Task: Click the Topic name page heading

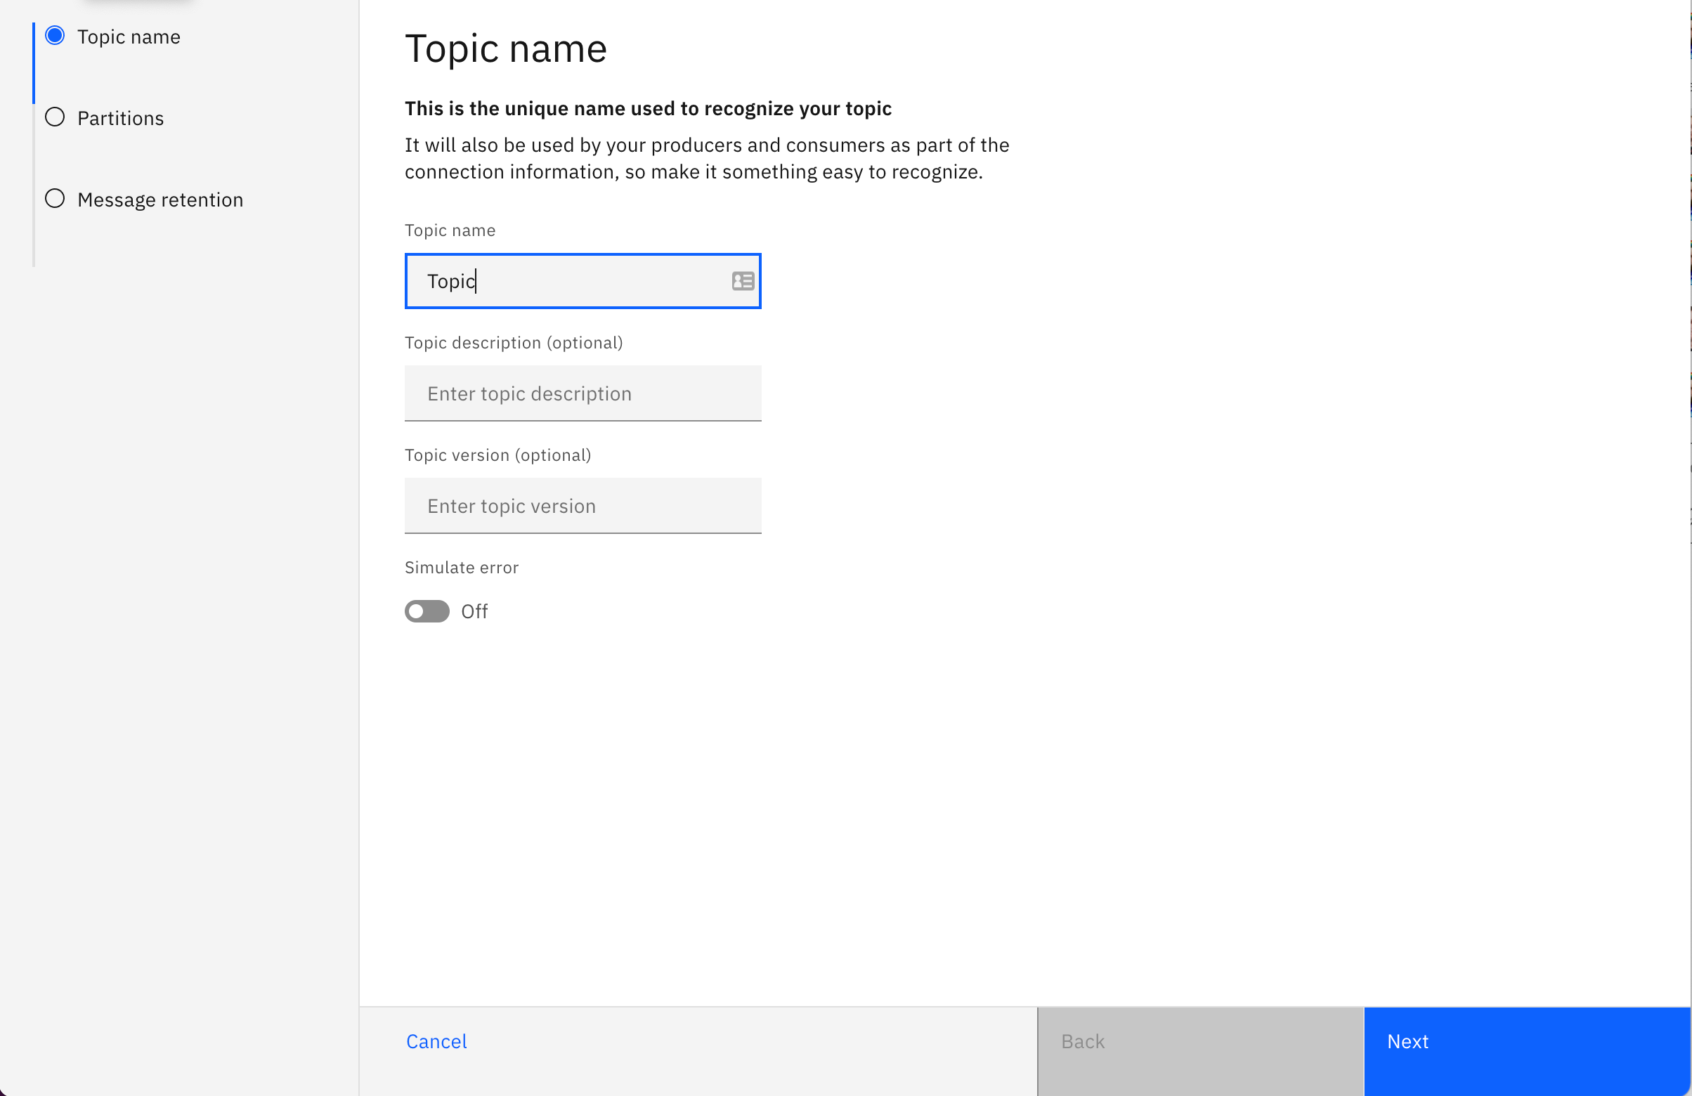Action: (x=505, y=48)
